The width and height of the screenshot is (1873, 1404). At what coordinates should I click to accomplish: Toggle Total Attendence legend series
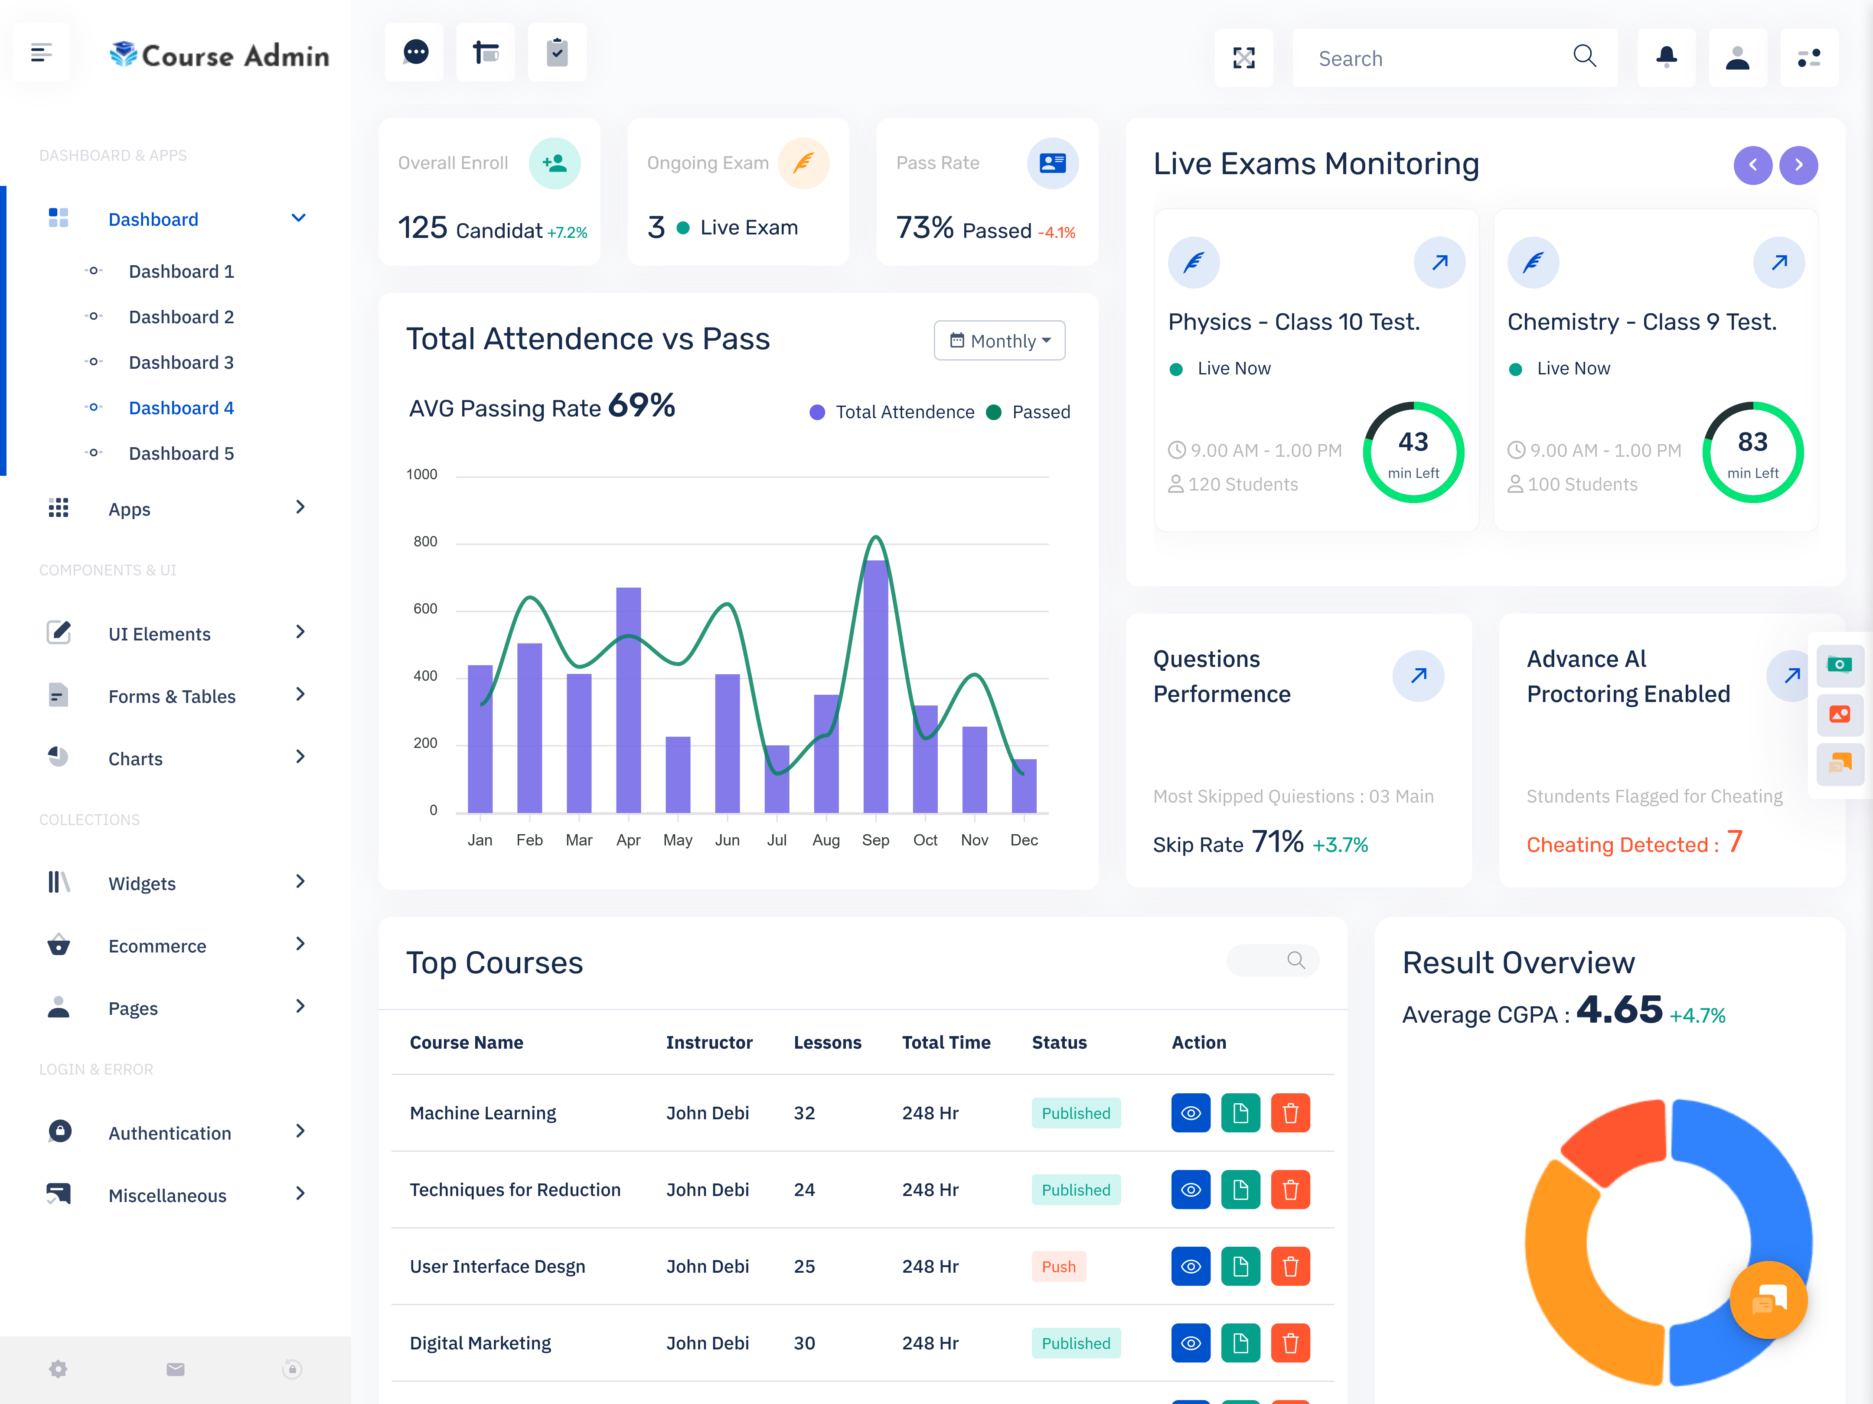892,412
